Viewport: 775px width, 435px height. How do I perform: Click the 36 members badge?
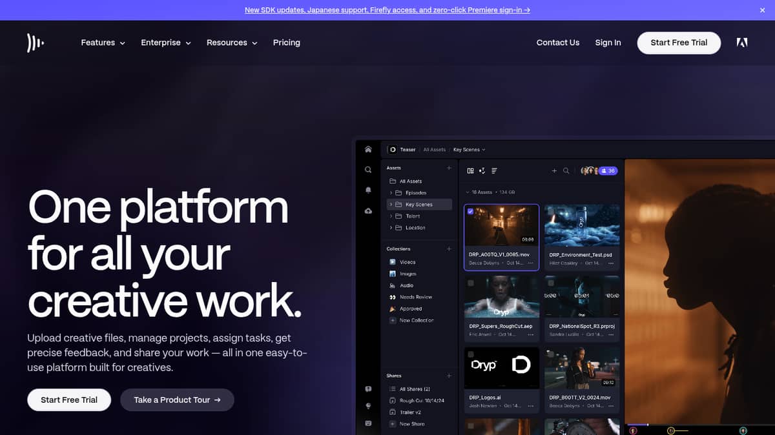click(x=608, y=171)
